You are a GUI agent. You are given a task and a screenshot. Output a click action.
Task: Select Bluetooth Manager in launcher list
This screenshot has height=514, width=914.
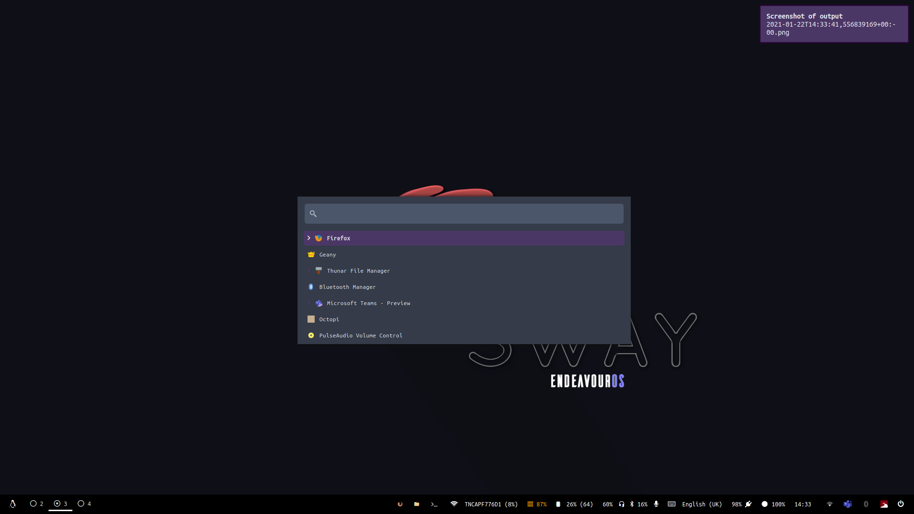347,287
